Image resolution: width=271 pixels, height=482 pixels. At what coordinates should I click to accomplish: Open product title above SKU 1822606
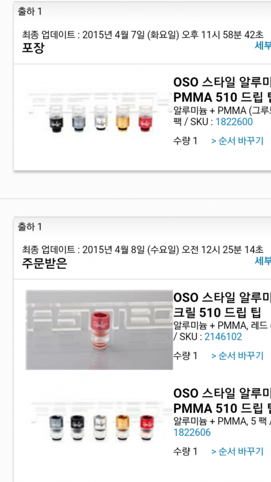(222, 401)
